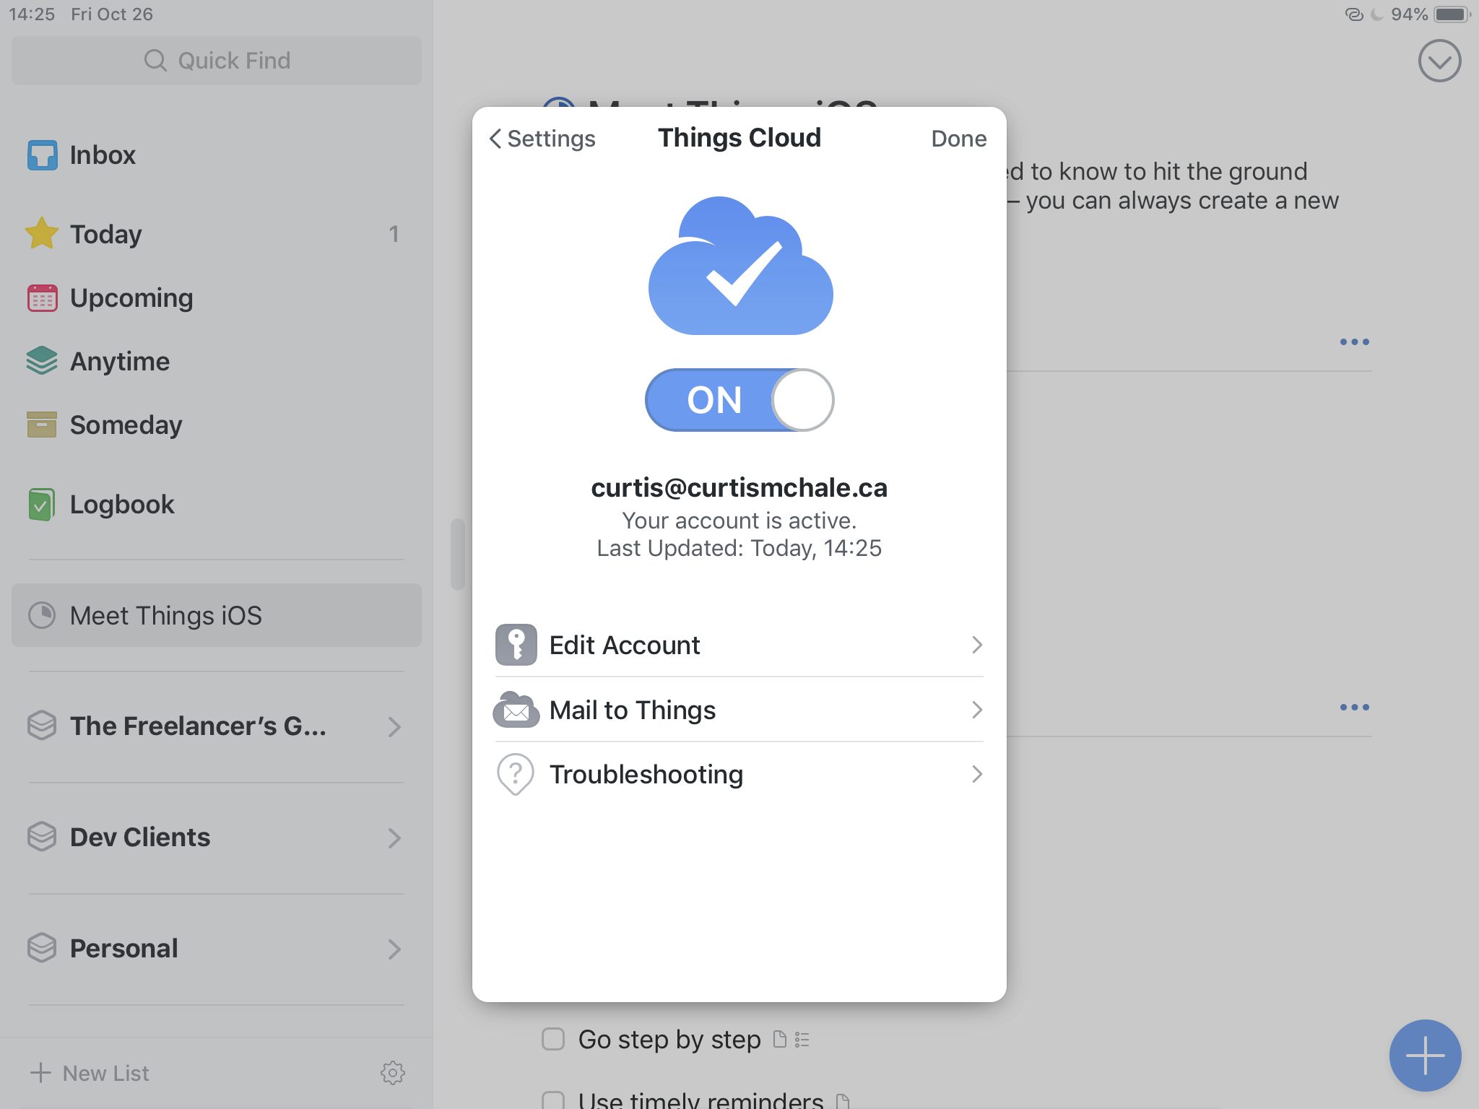Click the Anytime layers icon
The height and width of the screenshot is (1109, 1479).
pyautogui.click(x=42, y=361)
